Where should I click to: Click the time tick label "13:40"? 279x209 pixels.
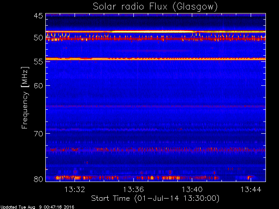pyautogui.click(x=192, y=189)
